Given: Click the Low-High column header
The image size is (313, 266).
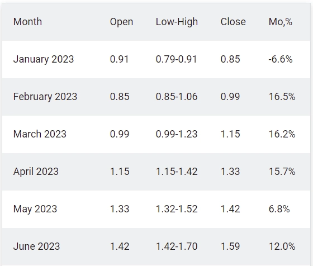Looking at the screenshot, I should (177, 22).
